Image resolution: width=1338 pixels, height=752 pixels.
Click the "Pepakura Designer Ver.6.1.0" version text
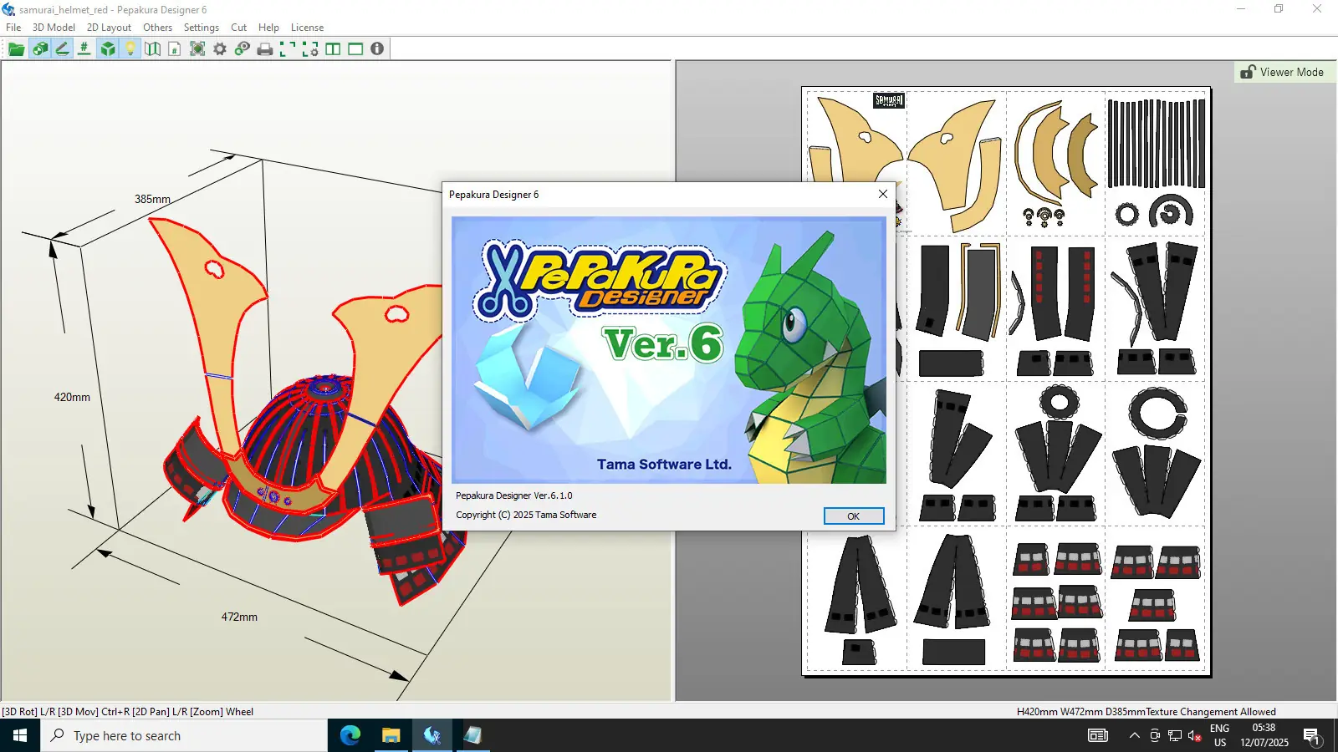[x=514, y=495]
